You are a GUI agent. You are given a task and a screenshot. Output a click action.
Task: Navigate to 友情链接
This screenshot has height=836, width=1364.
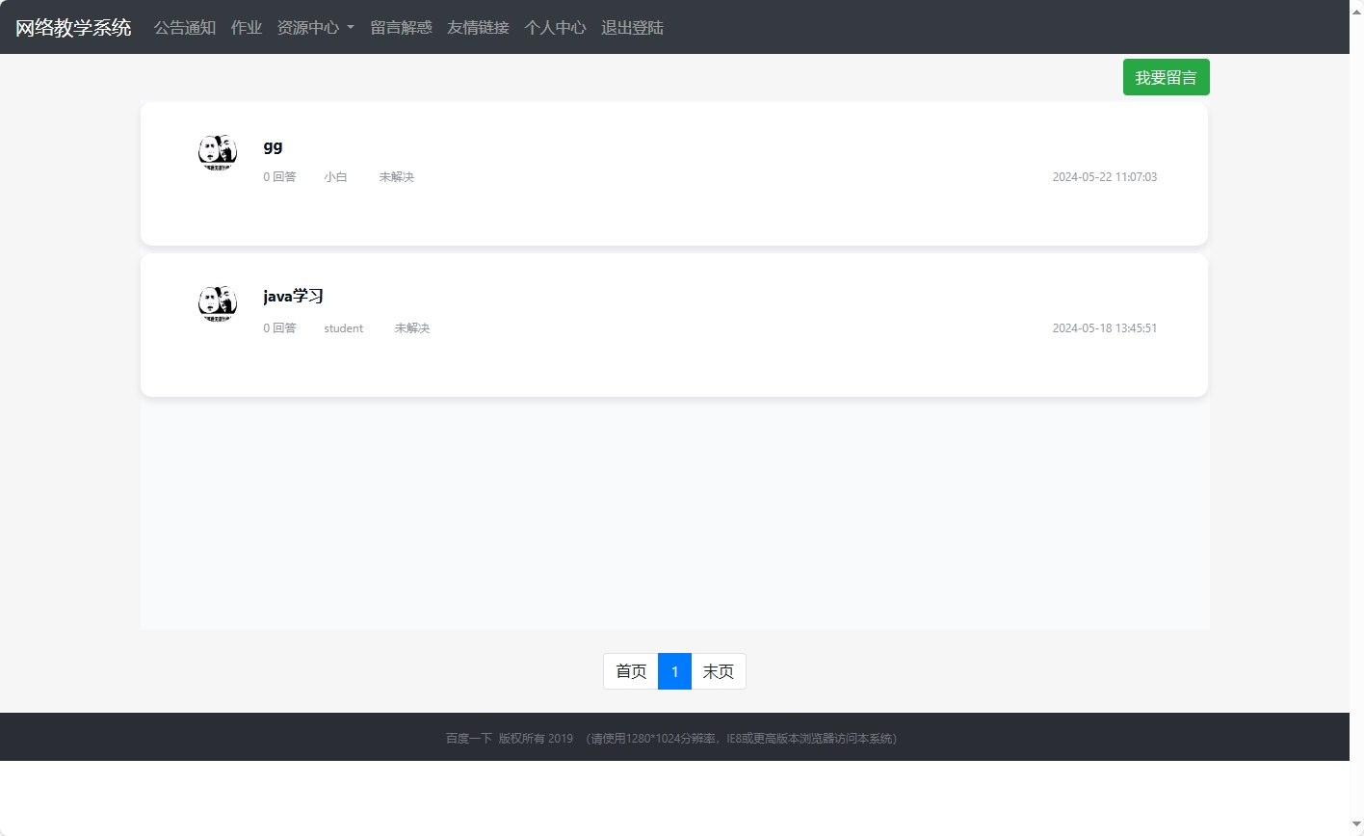478,27
